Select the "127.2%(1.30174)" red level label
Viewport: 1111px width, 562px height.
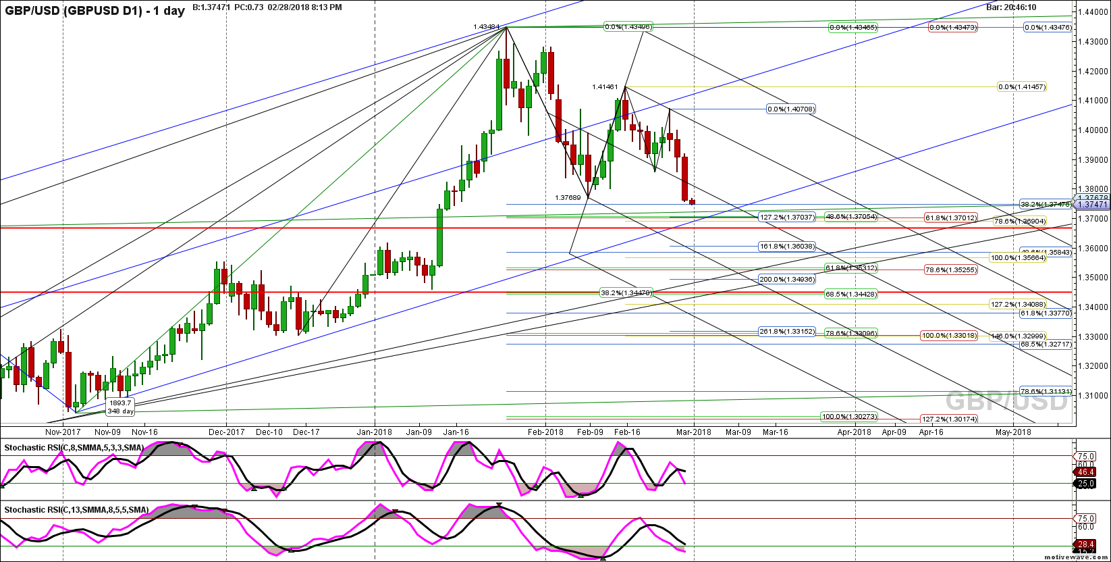pos(949,419)
